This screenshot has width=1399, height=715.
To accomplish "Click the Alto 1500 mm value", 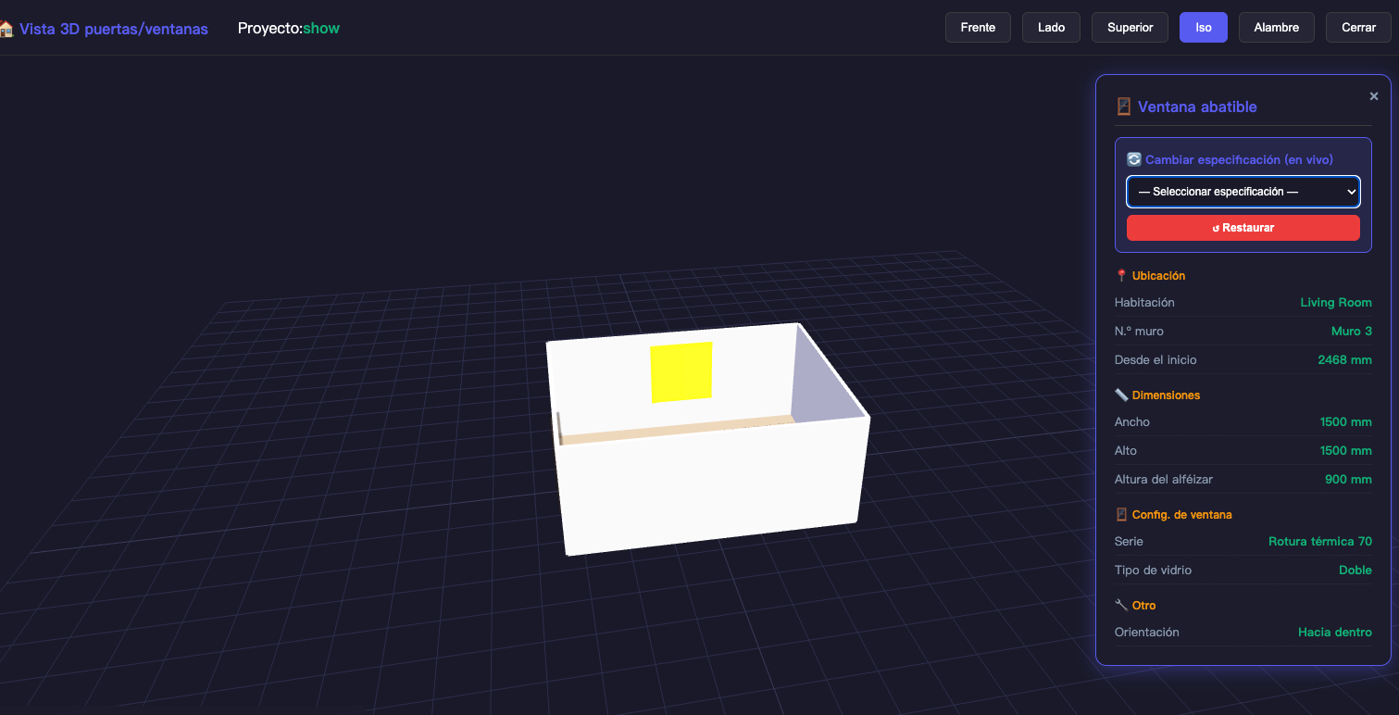I will click(1345, 451).
